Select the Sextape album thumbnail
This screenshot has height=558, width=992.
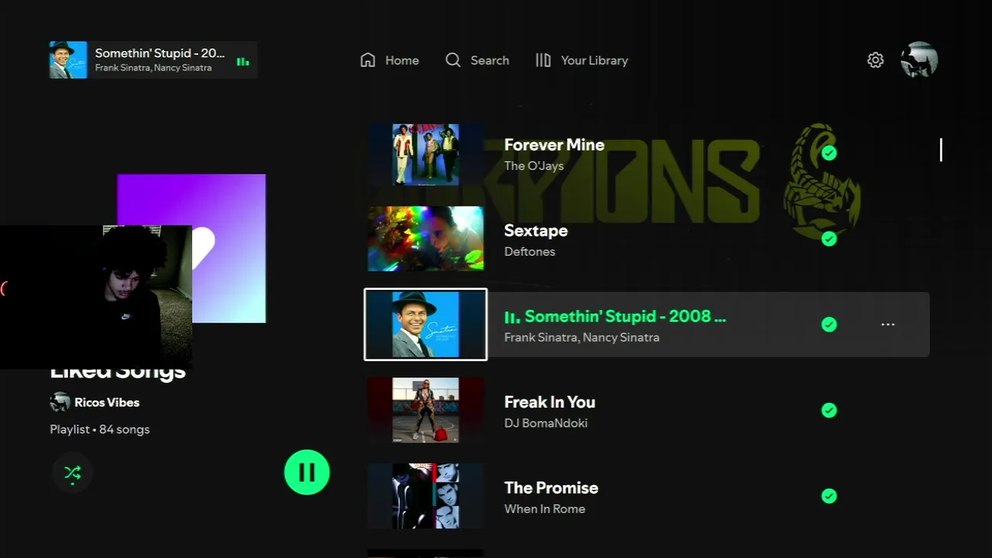425,239
